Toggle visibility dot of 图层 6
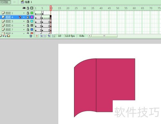Image resolution: width=161 pixels, height=124 pixels. [x=24, y=25]
